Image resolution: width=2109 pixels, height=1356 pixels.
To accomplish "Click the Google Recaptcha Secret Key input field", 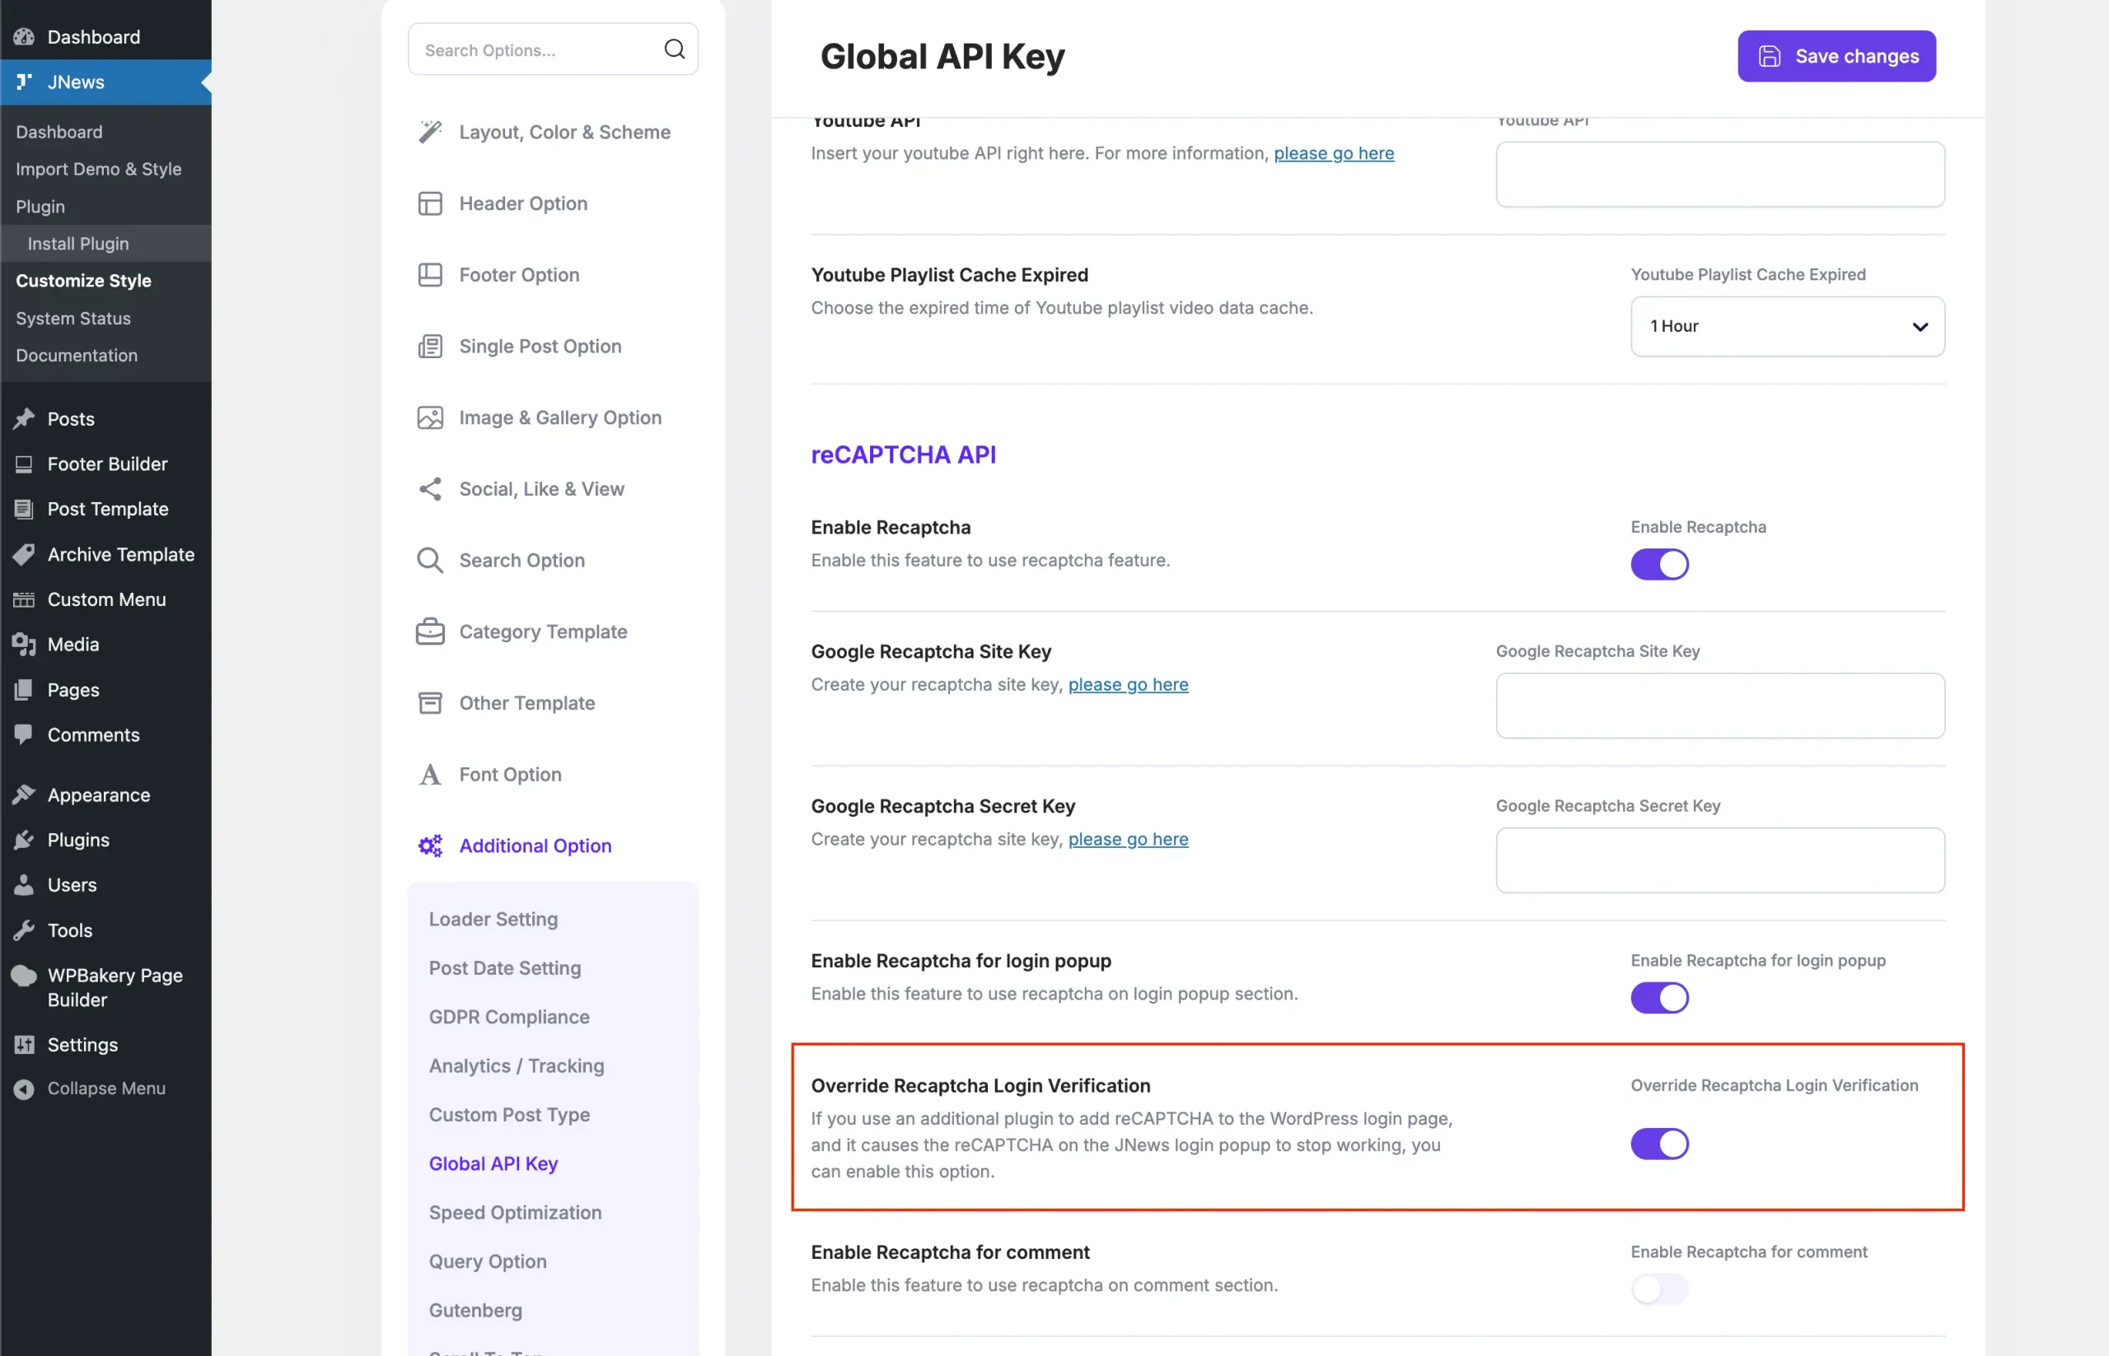I will pos(1719,860).
